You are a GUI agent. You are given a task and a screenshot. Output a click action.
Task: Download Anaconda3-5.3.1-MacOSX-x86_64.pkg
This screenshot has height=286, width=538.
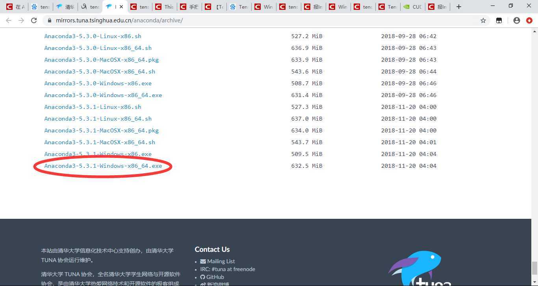[x=101, y=130]
